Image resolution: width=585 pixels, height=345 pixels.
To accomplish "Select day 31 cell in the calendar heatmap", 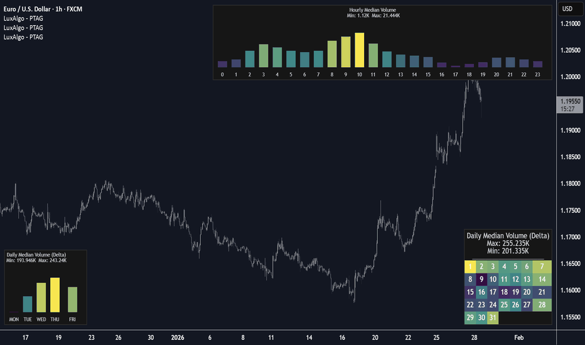I will (x=494, y=317).
